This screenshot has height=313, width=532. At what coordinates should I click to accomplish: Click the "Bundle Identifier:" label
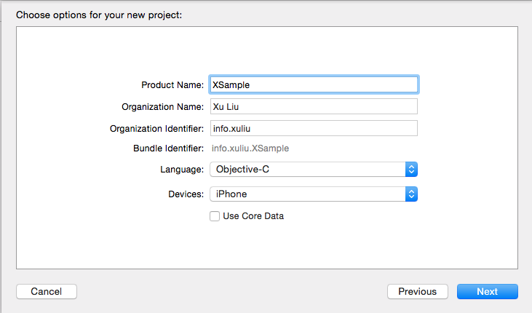point(168,148)
